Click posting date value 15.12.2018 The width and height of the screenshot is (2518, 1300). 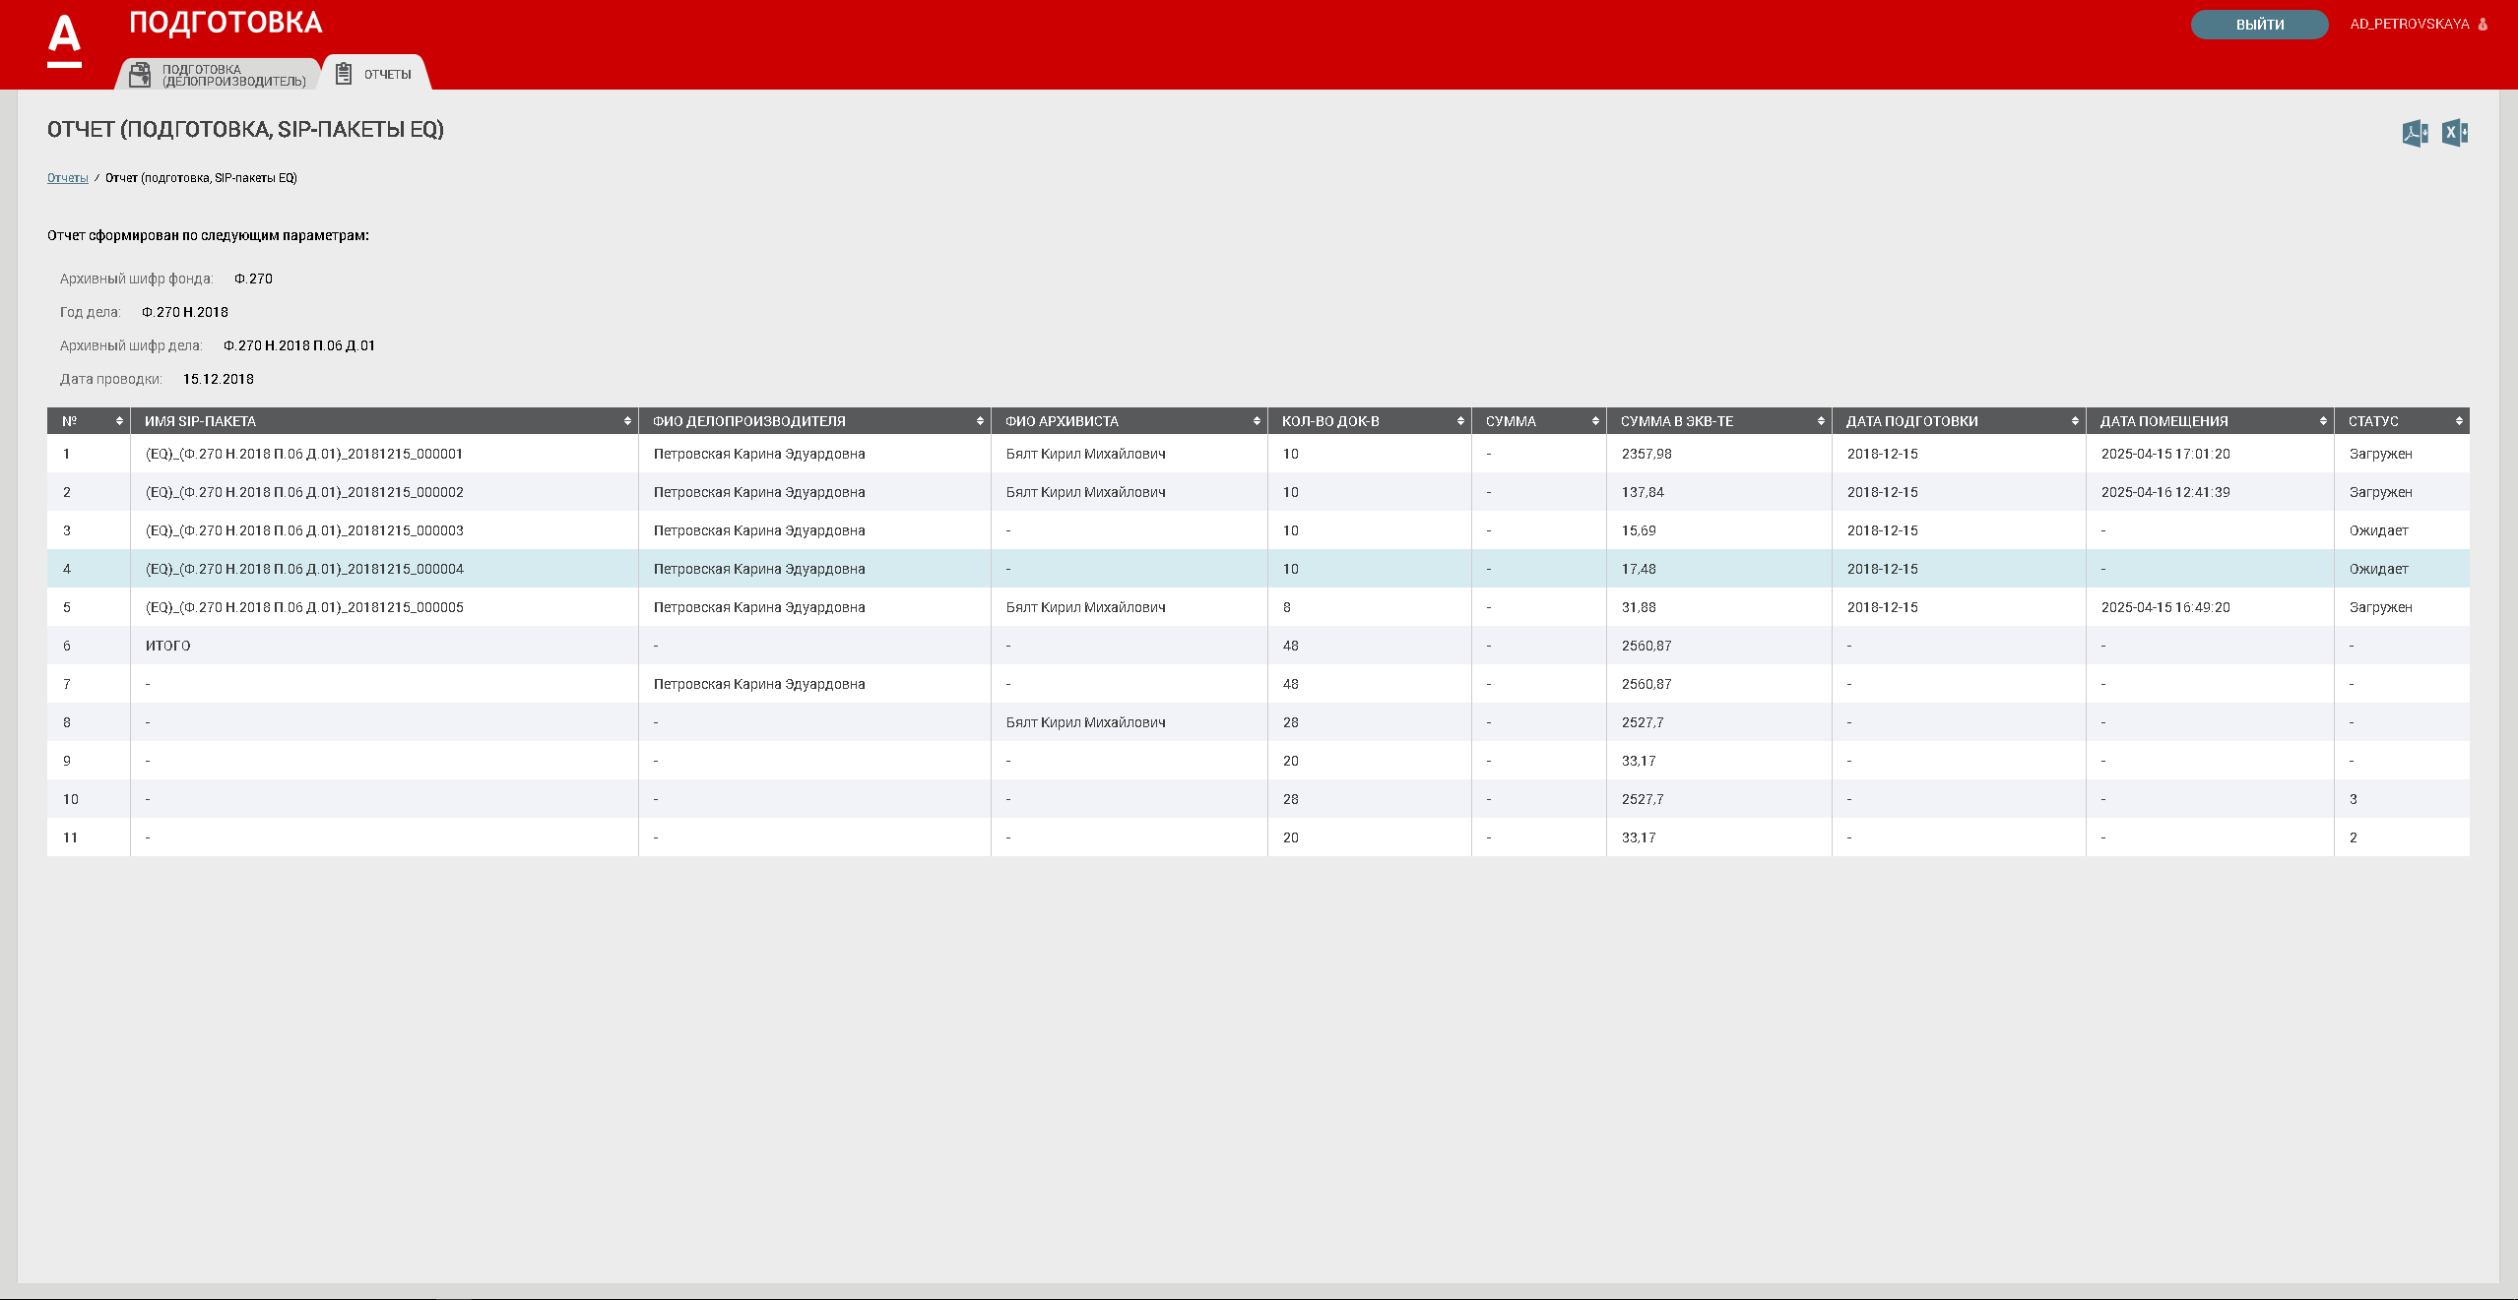[x=219, y=379]
